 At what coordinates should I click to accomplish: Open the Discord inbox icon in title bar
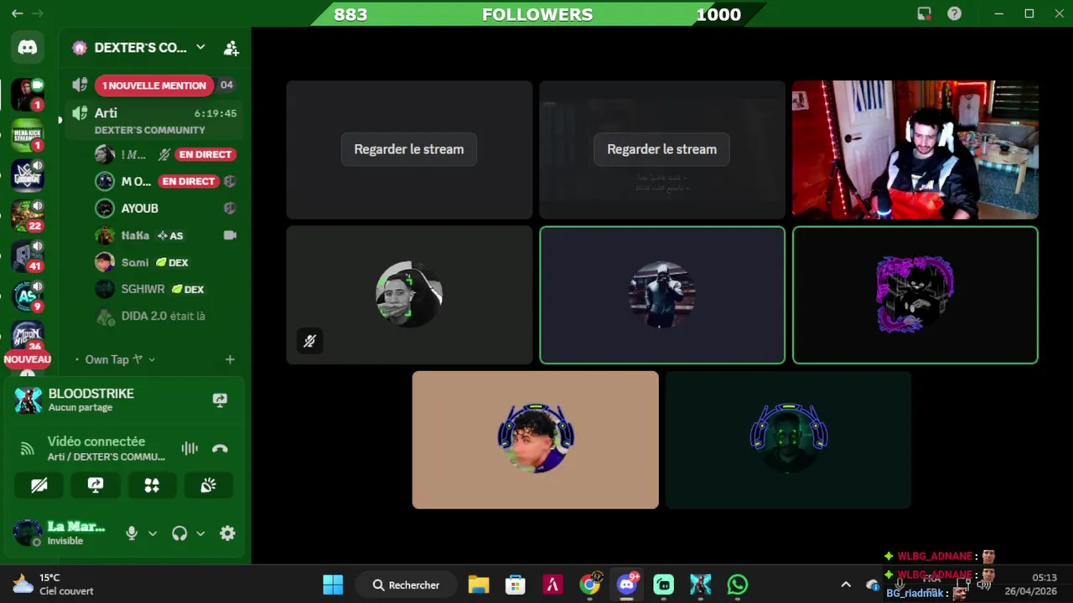[924, 13]
